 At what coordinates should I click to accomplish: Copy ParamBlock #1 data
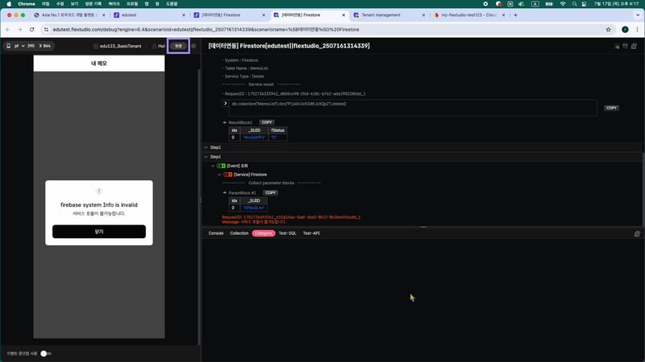(271, 193)
